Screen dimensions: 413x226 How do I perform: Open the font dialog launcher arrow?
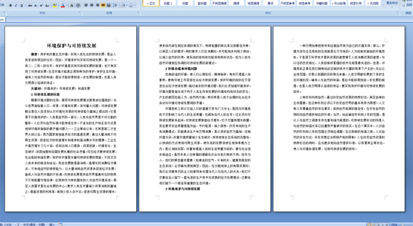pyautogui.click(x=80, y=12)
